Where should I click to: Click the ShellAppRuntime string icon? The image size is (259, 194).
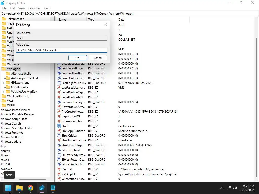[x=59, y=131]
